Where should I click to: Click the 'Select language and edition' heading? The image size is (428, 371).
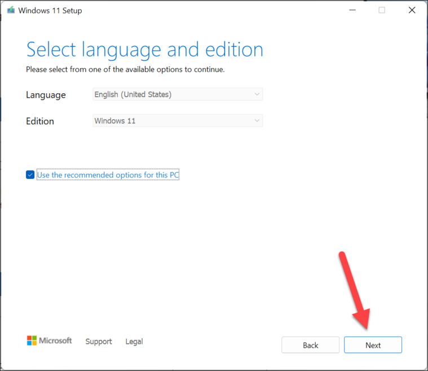pos(145,50)
